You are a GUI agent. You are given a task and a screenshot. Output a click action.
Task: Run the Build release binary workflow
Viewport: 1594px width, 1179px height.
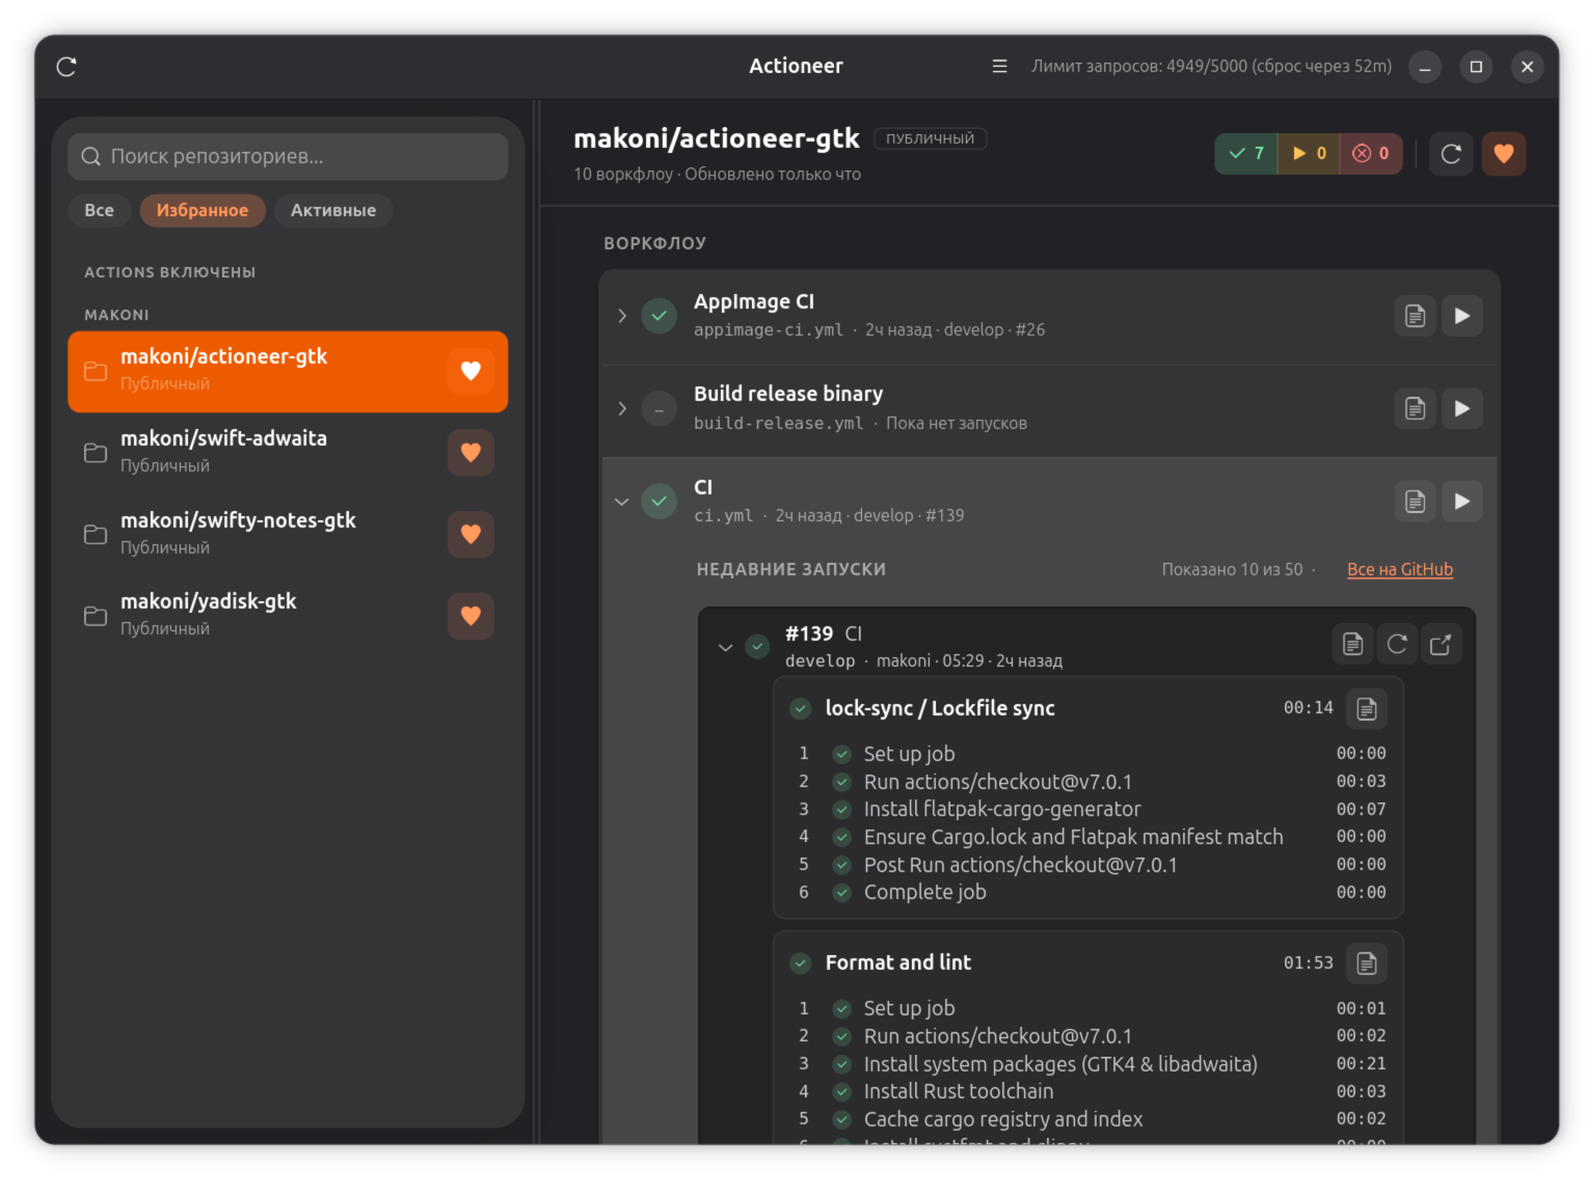point(1462,408)
